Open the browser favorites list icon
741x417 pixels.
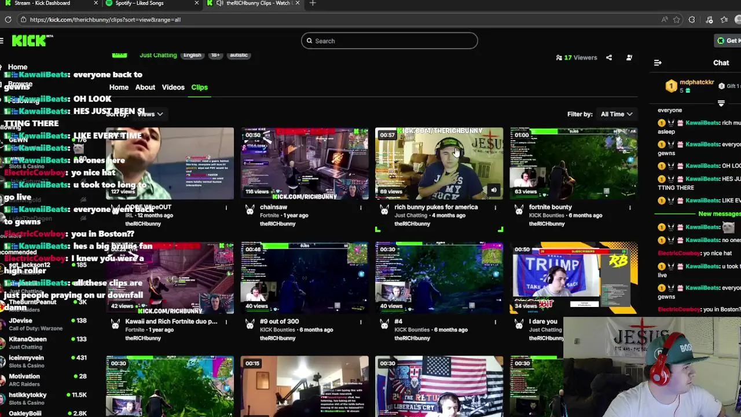[724, 20]
